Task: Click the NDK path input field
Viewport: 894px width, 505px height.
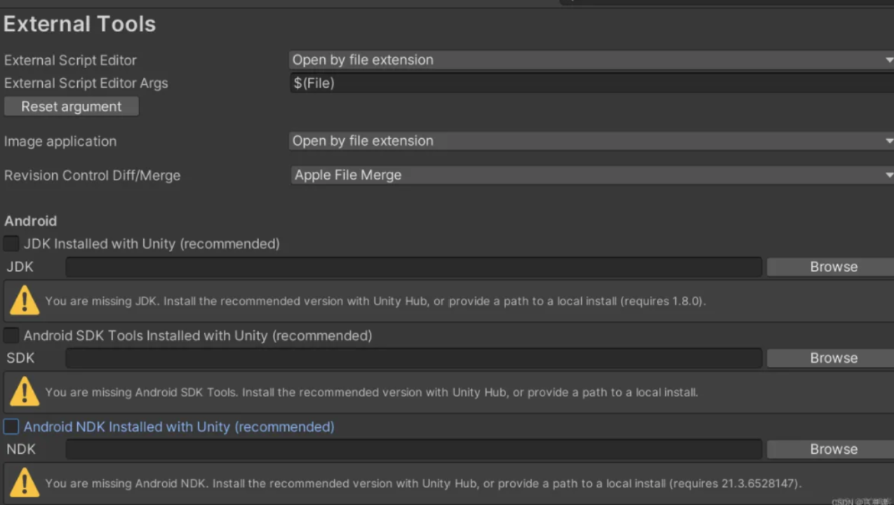Action: click(x=414, y=450)
